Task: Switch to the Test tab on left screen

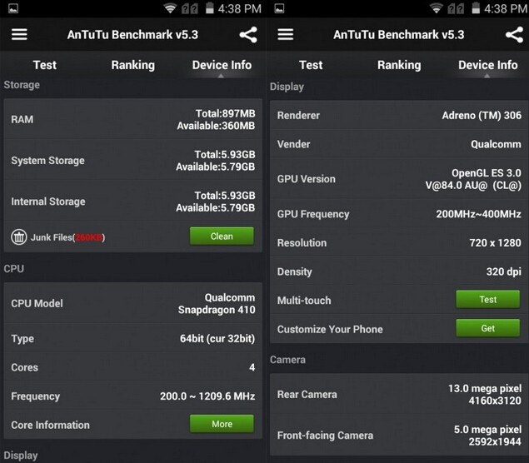Action: (44, 65)
